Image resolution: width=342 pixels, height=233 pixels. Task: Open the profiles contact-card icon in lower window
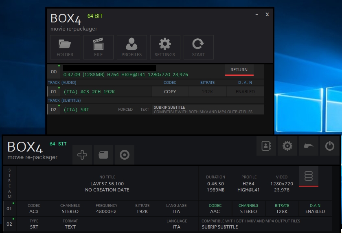266,146
